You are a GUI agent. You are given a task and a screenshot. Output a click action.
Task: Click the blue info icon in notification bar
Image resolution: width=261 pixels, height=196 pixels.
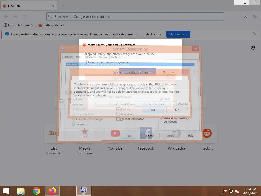point(7,34)
